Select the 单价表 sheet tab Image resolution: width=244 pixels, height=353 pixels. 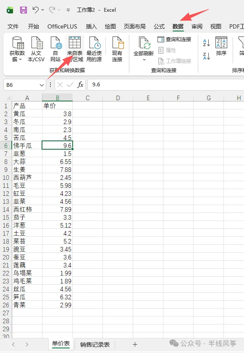(x=60, y=343)
